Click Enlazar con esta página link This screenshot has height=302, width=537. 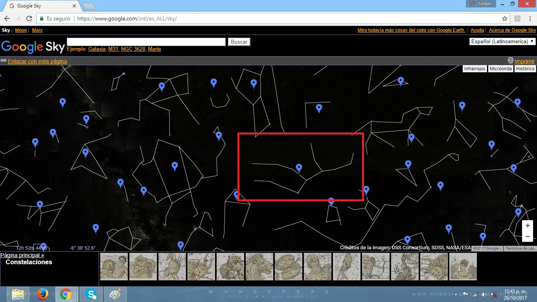tap(37, 61)
